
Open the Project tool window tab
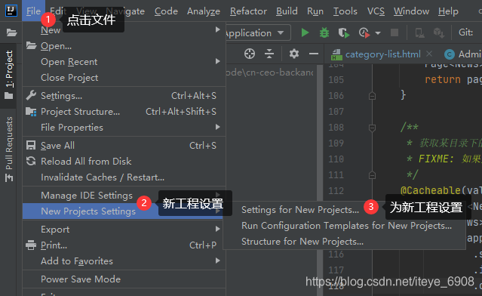coord(9,76)
